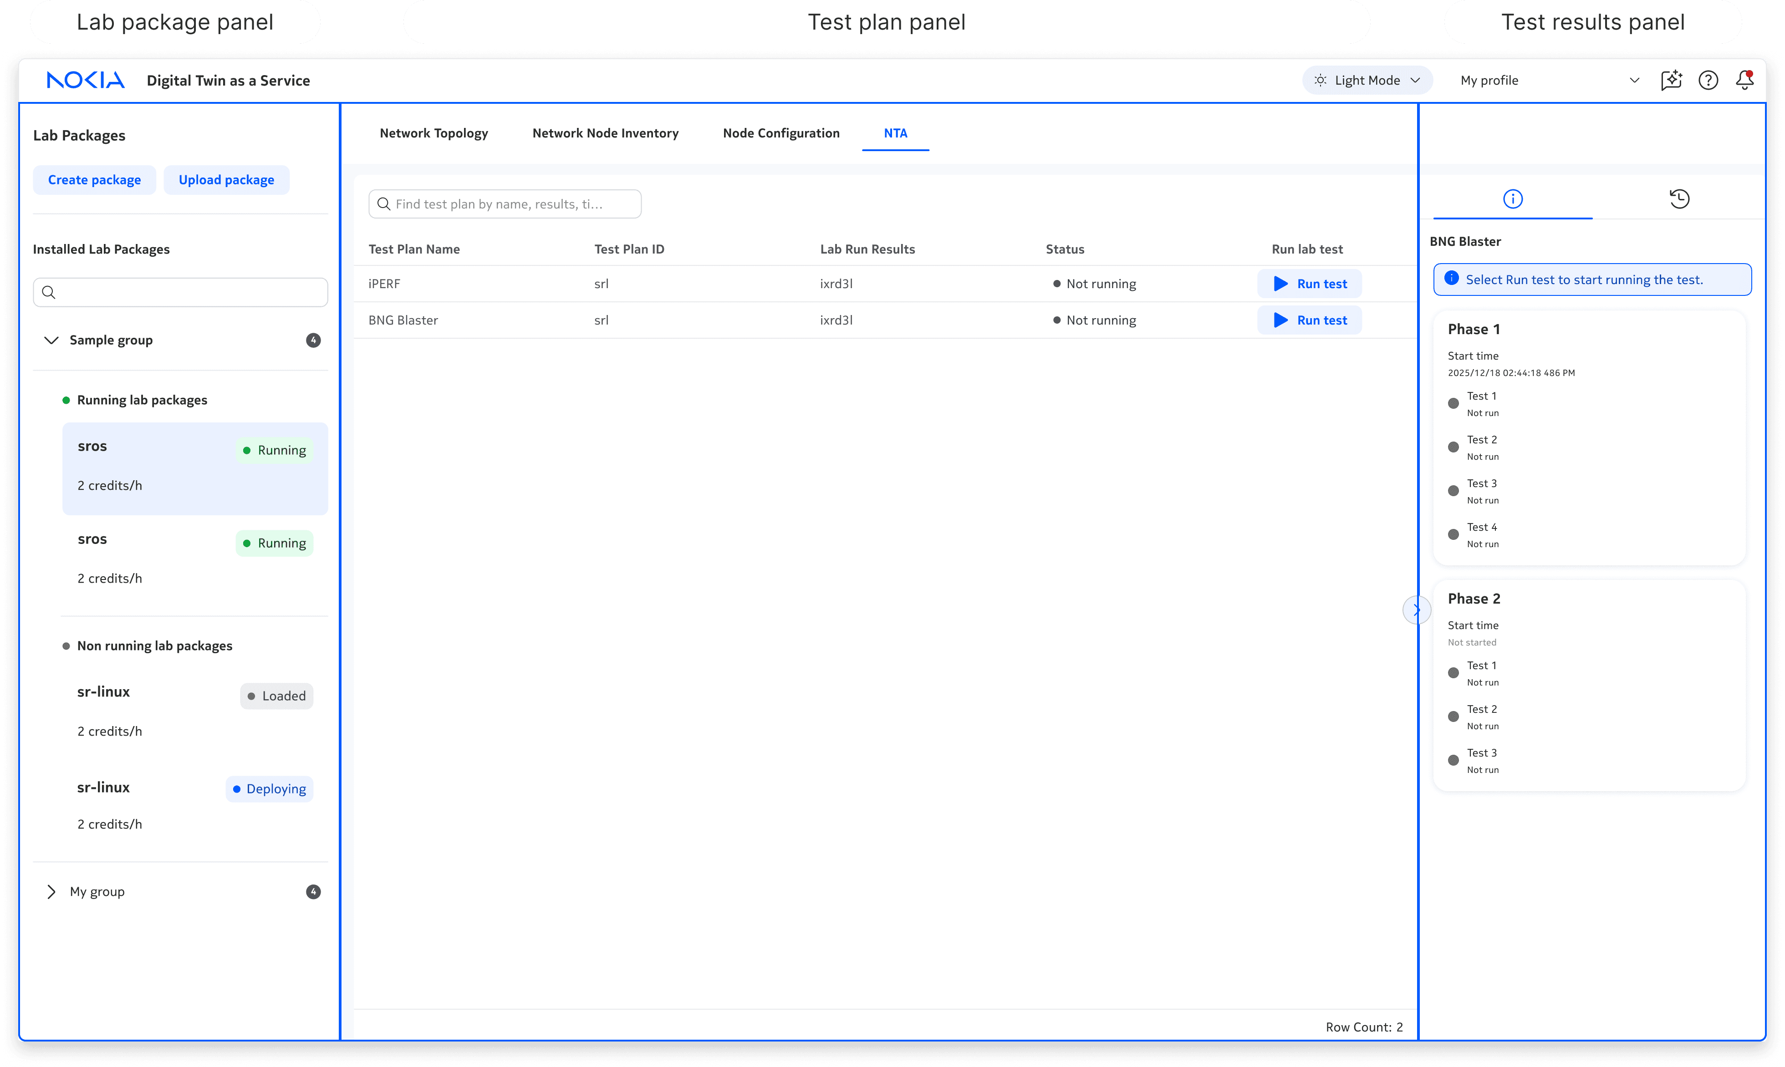Viewport: 1785px width, 1067px height.
Task: Collapse the Sample group section
Action: point(51,340)
